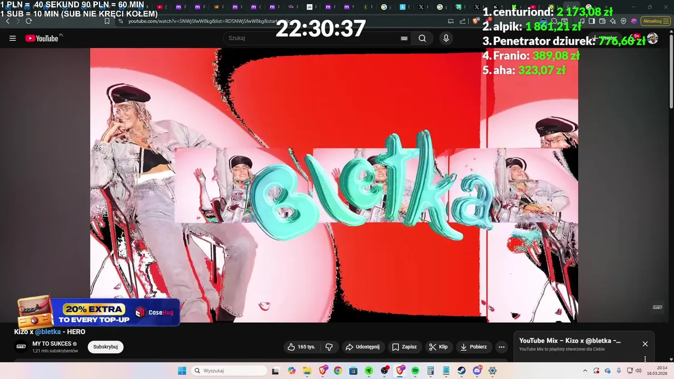Open Microsoft Store from the taskbar
Screen dimensions: 674x379
pyautogui.click(x=353, y=371)
